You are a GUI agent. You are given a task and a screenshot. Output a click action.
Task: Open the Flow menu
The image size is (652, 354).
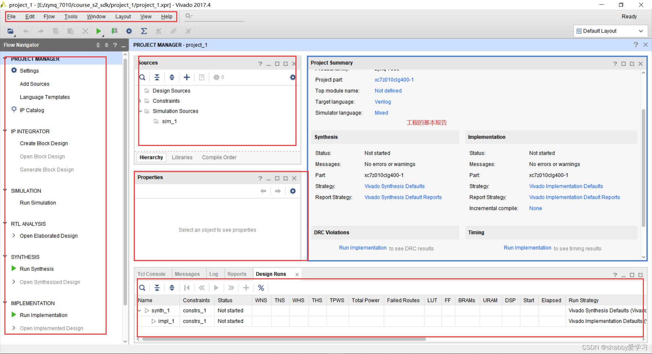(49, 16)
